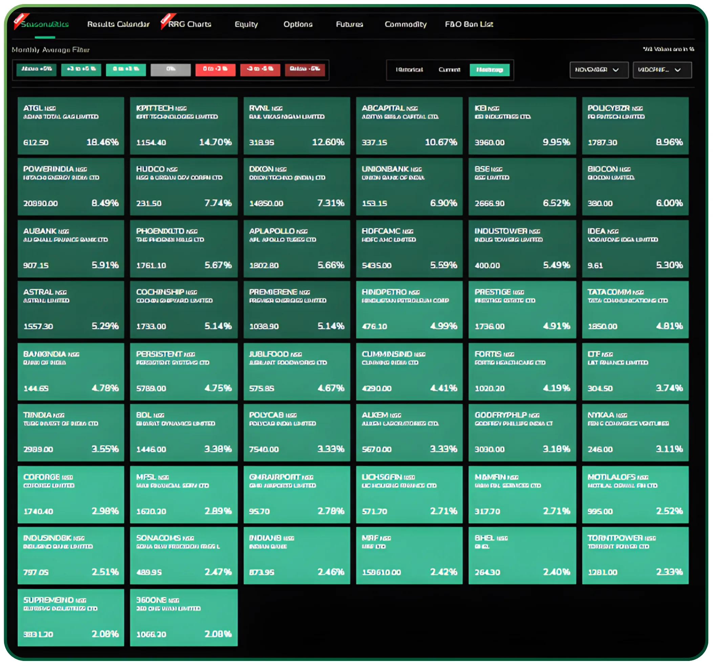This screenshot has height=666, width=714.
Task: Open the ATGL Adani Total Gas tile
Action: pyautogui.click(x=70, y=125)
